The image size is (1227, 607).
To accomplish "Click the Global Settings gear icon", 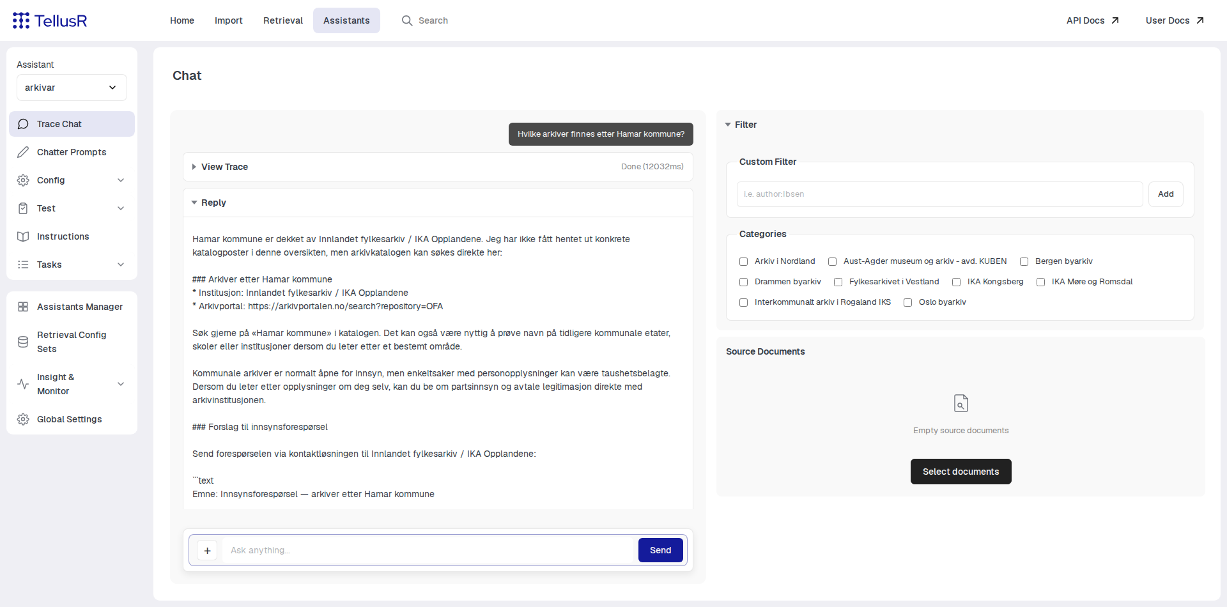I will coord(23,419).
